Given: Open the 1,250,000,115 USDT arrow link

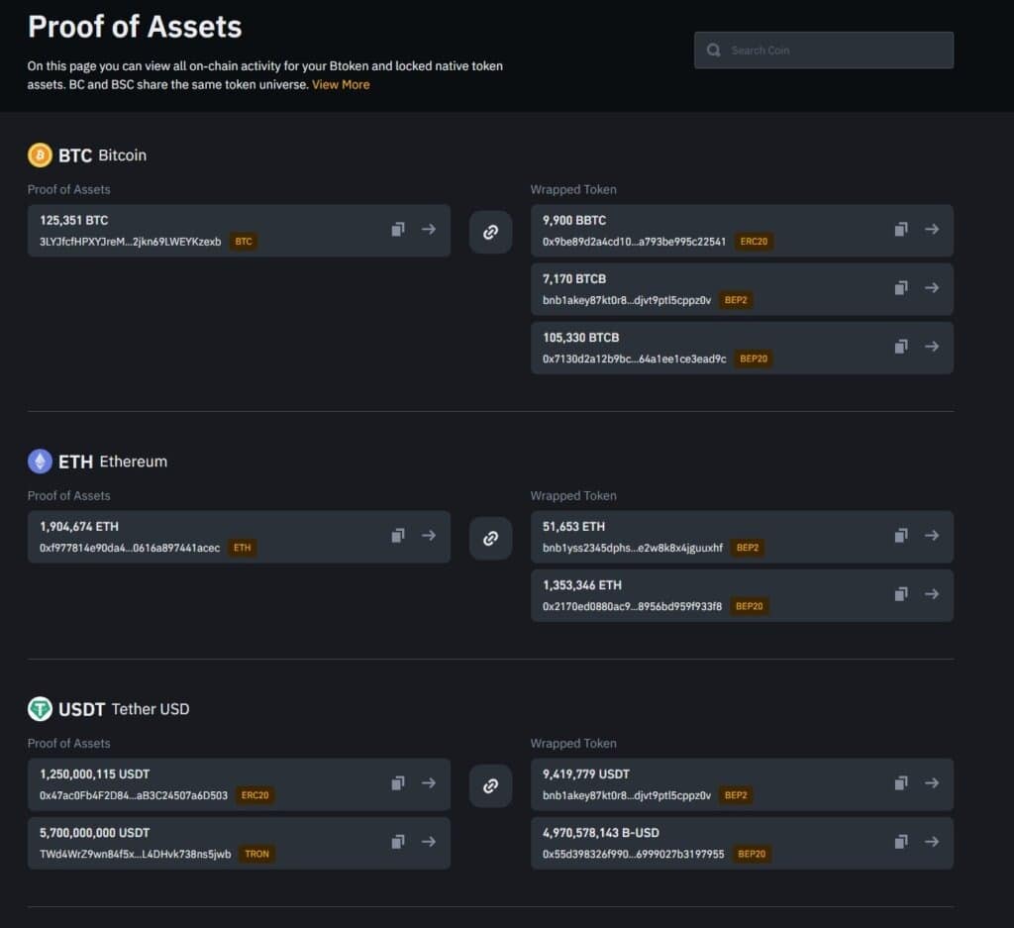Looking at the screenshot, I should [428, 782].
